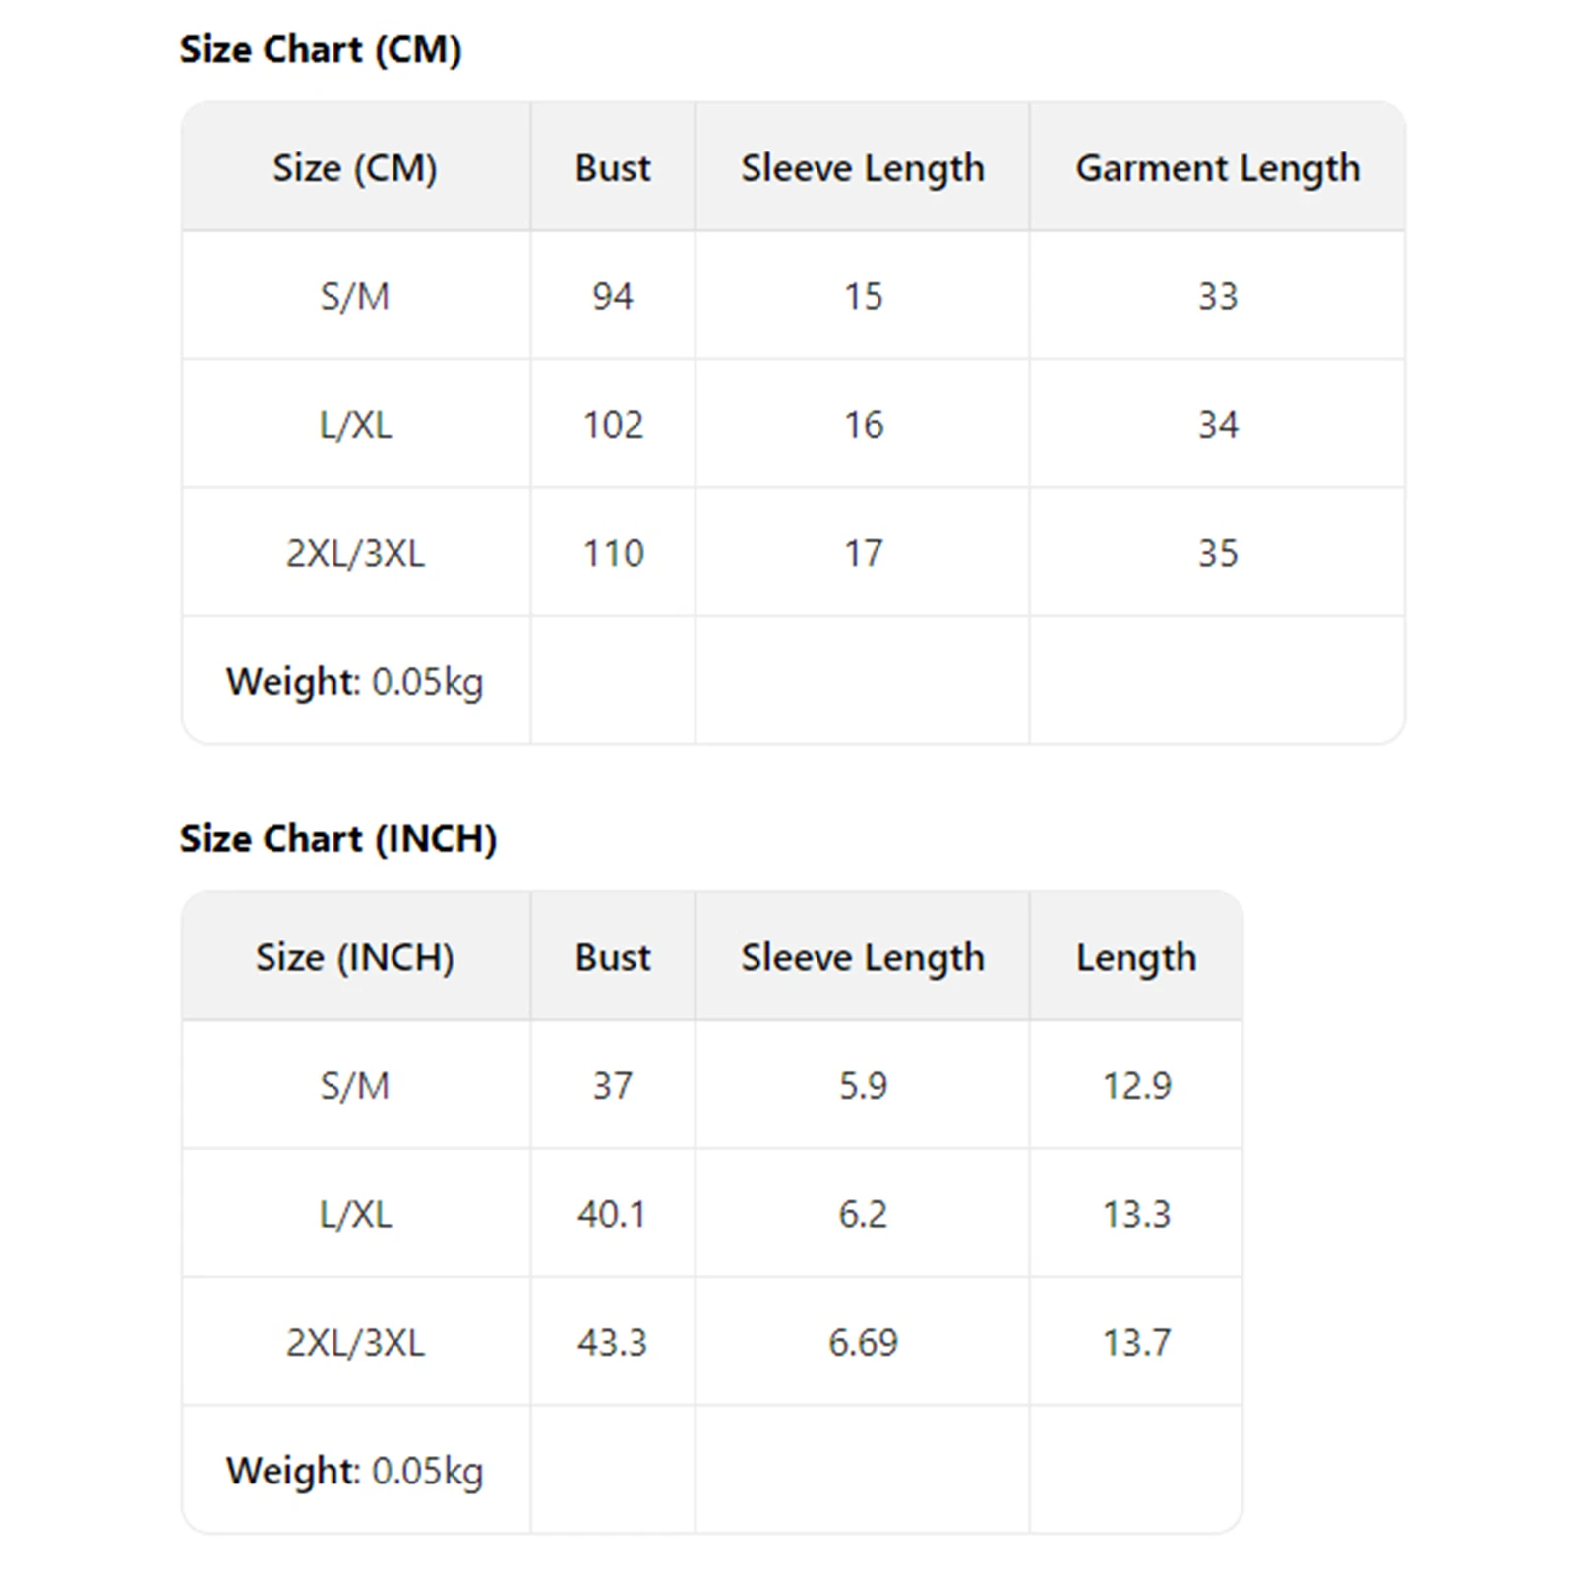Image resolution: width=1574 pixels, height=1574 pixels.
Task: Click the length 13.7 cell
Action: point(1136,1343)
